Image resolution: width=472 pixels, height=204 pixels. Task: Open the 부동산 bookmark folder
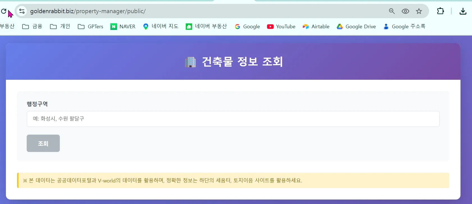click(x=7, y=26)
